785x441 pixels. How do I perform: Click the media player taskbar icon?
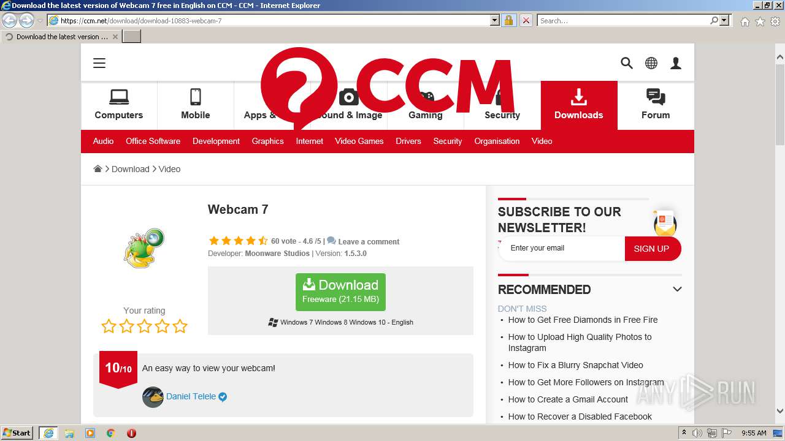pos(90,433)
